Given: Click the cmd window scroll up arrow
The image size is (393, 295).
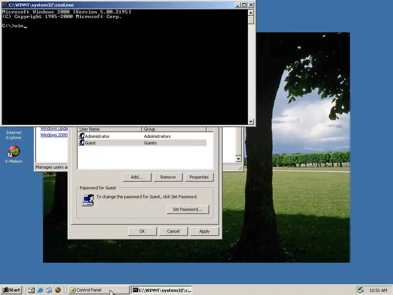Looking at the screenshot, I should point(251,12).
